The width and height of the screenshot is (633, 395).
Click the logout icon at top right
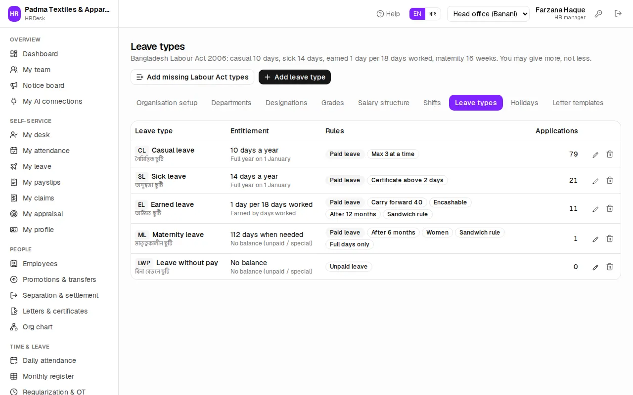pyautogui.click(x=618, y=14)
